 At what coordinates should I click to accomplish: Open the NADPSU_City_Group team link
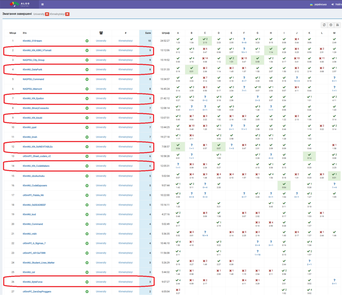tap(33, 60)
